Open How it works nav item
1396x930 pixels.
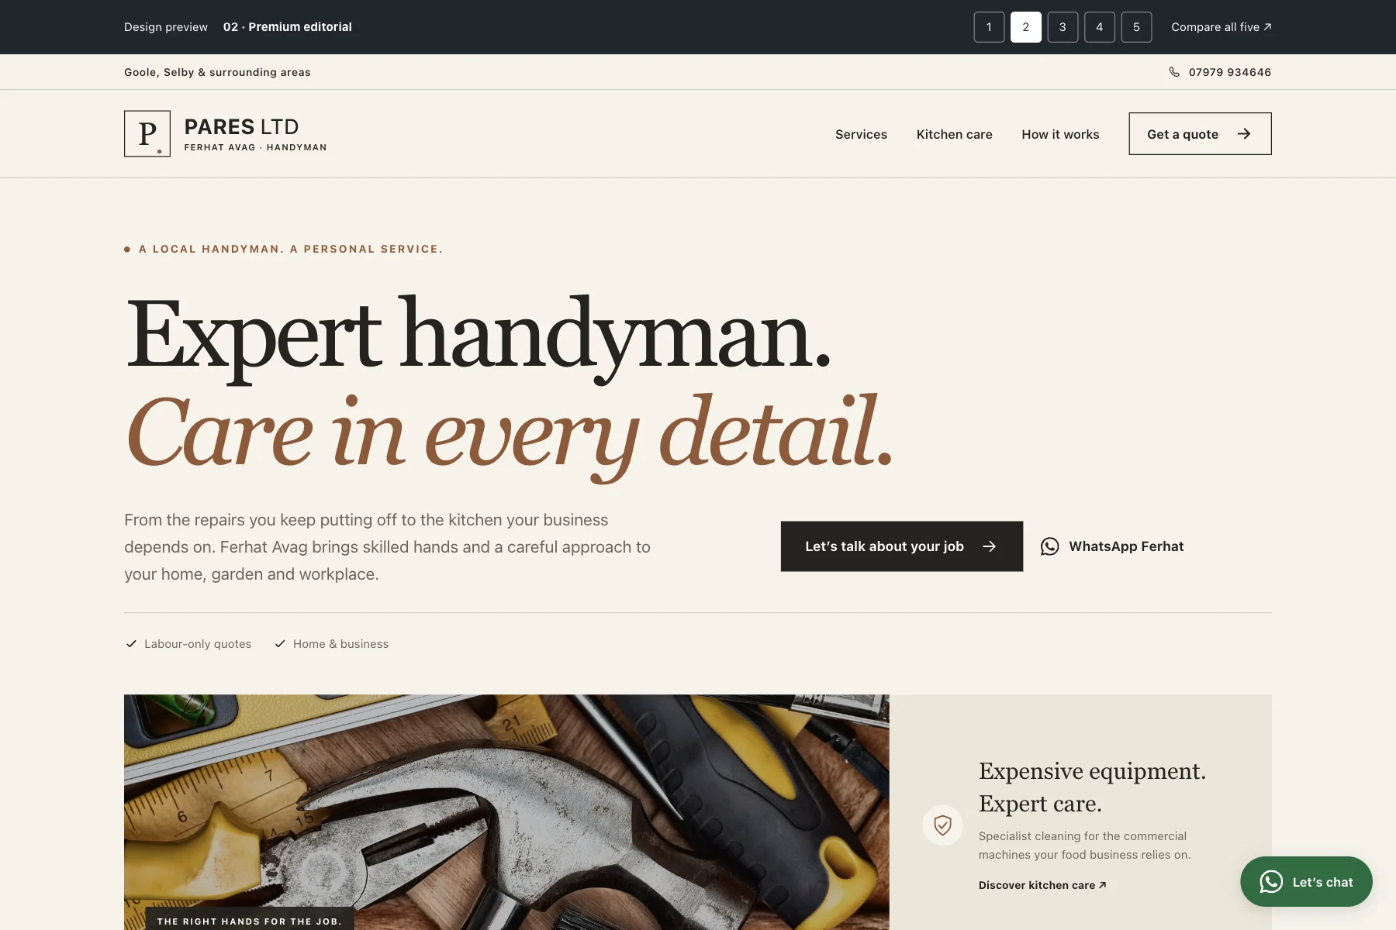(1060, 134)
